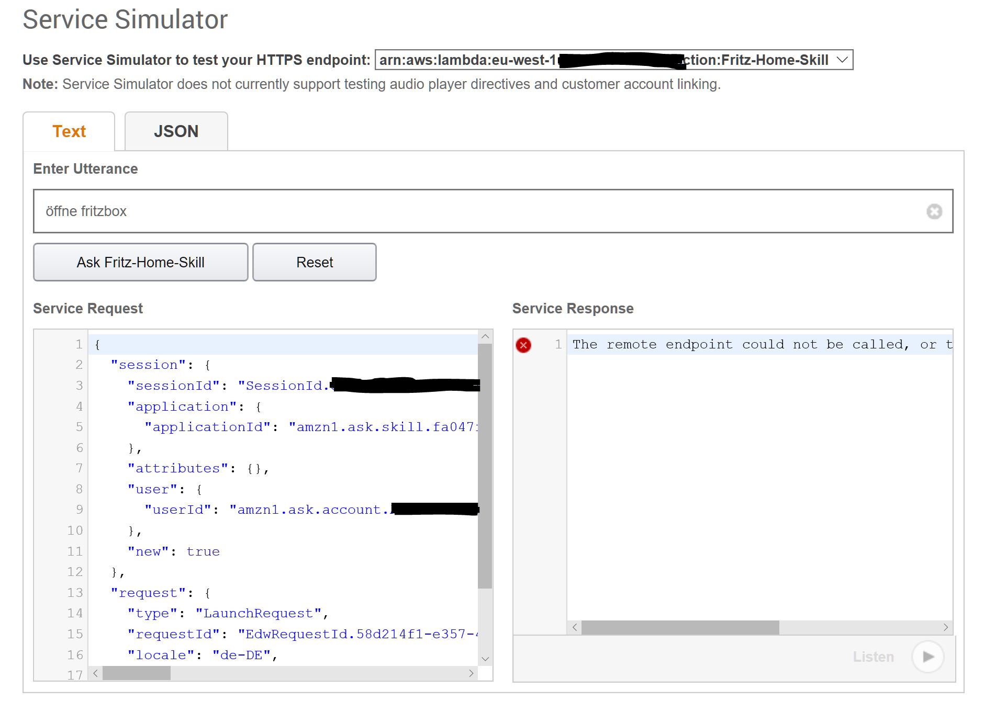Click the Service Response scroll right arrow
The width and height of the screenshot is (1006, 712).
pos(945,627)
